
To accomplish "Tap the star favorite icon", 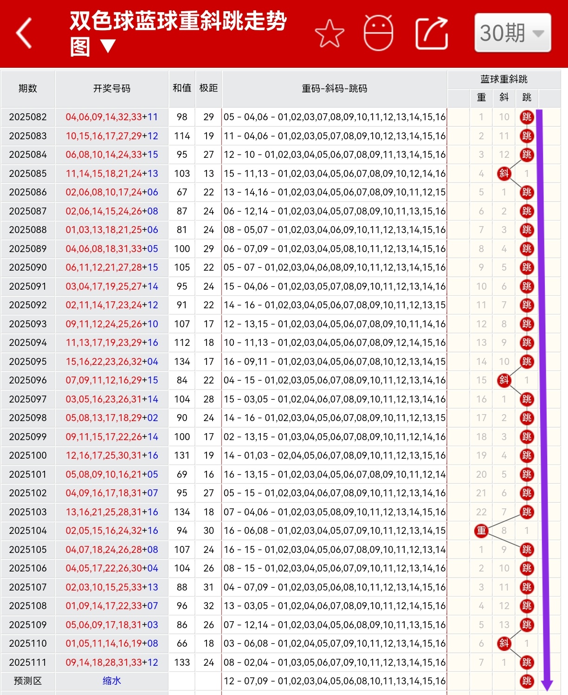I will (330, 33).
